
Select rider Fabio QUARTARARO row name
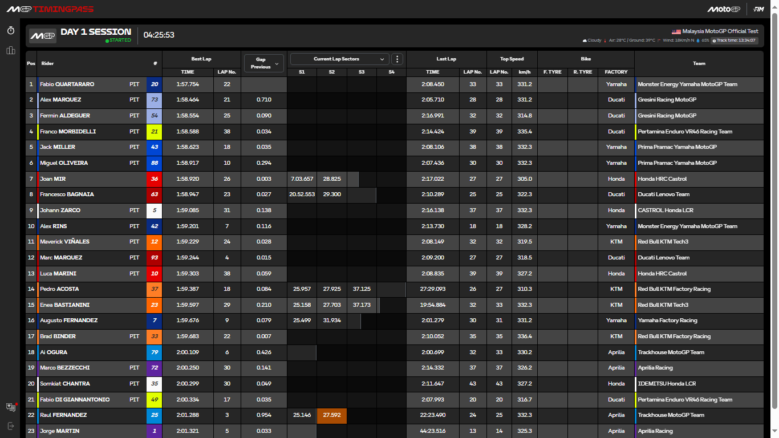tap(67, 84)
